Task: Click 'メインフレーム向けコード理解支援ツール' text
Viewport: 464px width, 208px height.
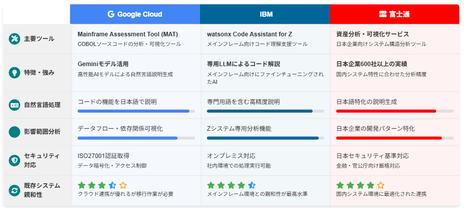Action: coord(257,44)
